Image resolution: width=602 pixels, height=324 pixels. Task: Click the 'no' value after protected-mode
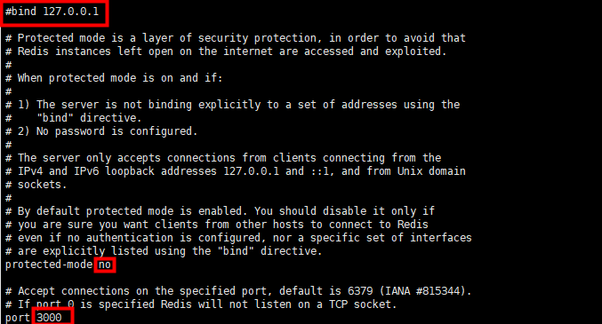(104, 265)
